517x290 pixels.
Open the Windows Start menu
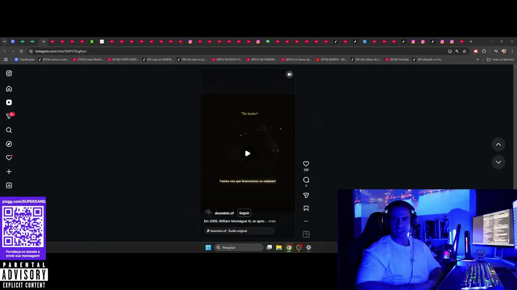[x=208, y=248]
